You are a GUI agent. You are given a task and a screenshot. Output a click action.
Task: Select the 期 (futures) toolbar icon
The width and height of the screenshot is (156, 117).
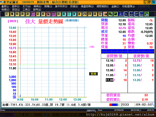[x=17, y=14]
